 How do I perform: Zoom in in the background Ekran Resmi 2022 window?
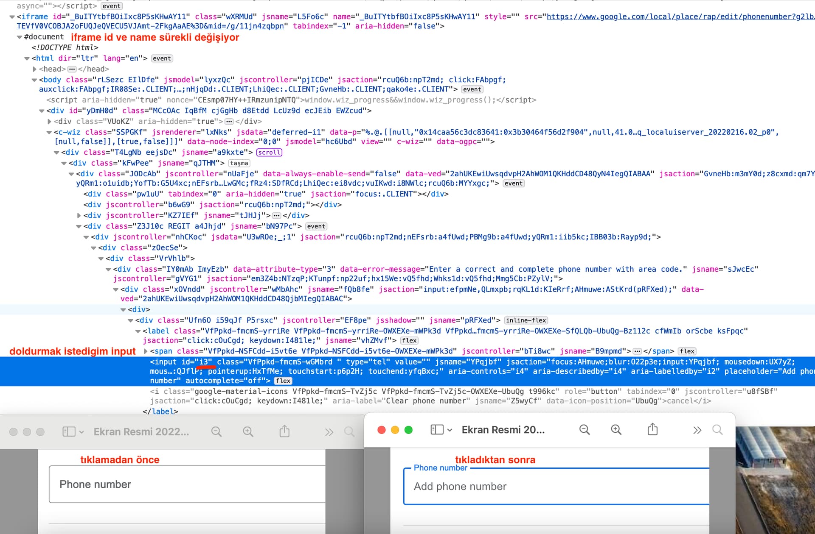[x=248, y=432]
